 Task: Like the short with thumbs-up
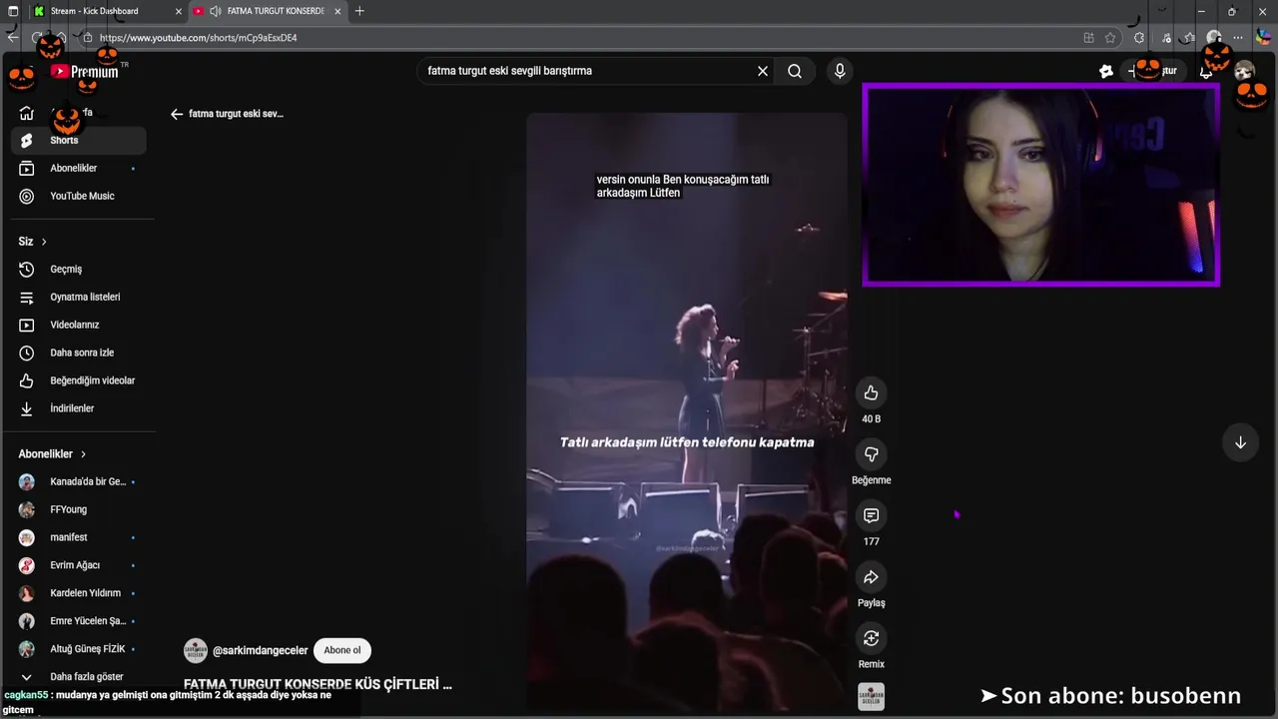871,392
